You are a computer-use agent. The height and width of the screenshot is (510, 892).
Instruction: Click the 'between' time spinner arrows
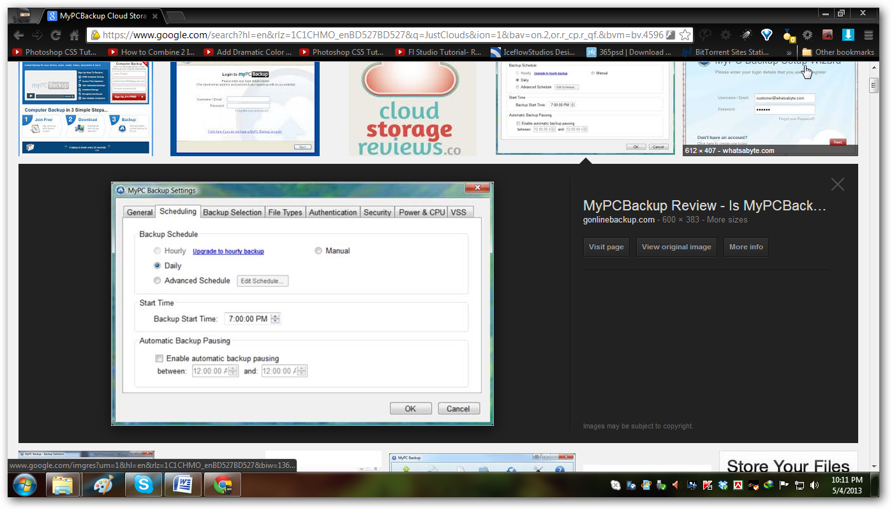(x=233, y=371)
